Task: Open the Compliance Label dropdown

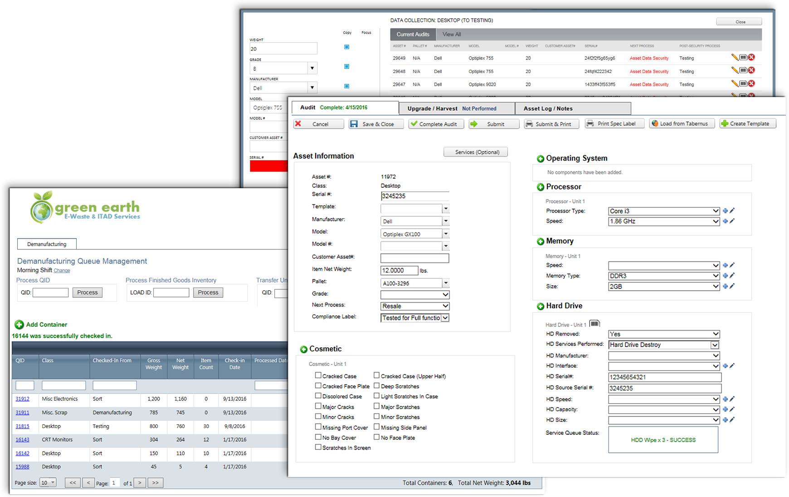Action: point(415,318)
